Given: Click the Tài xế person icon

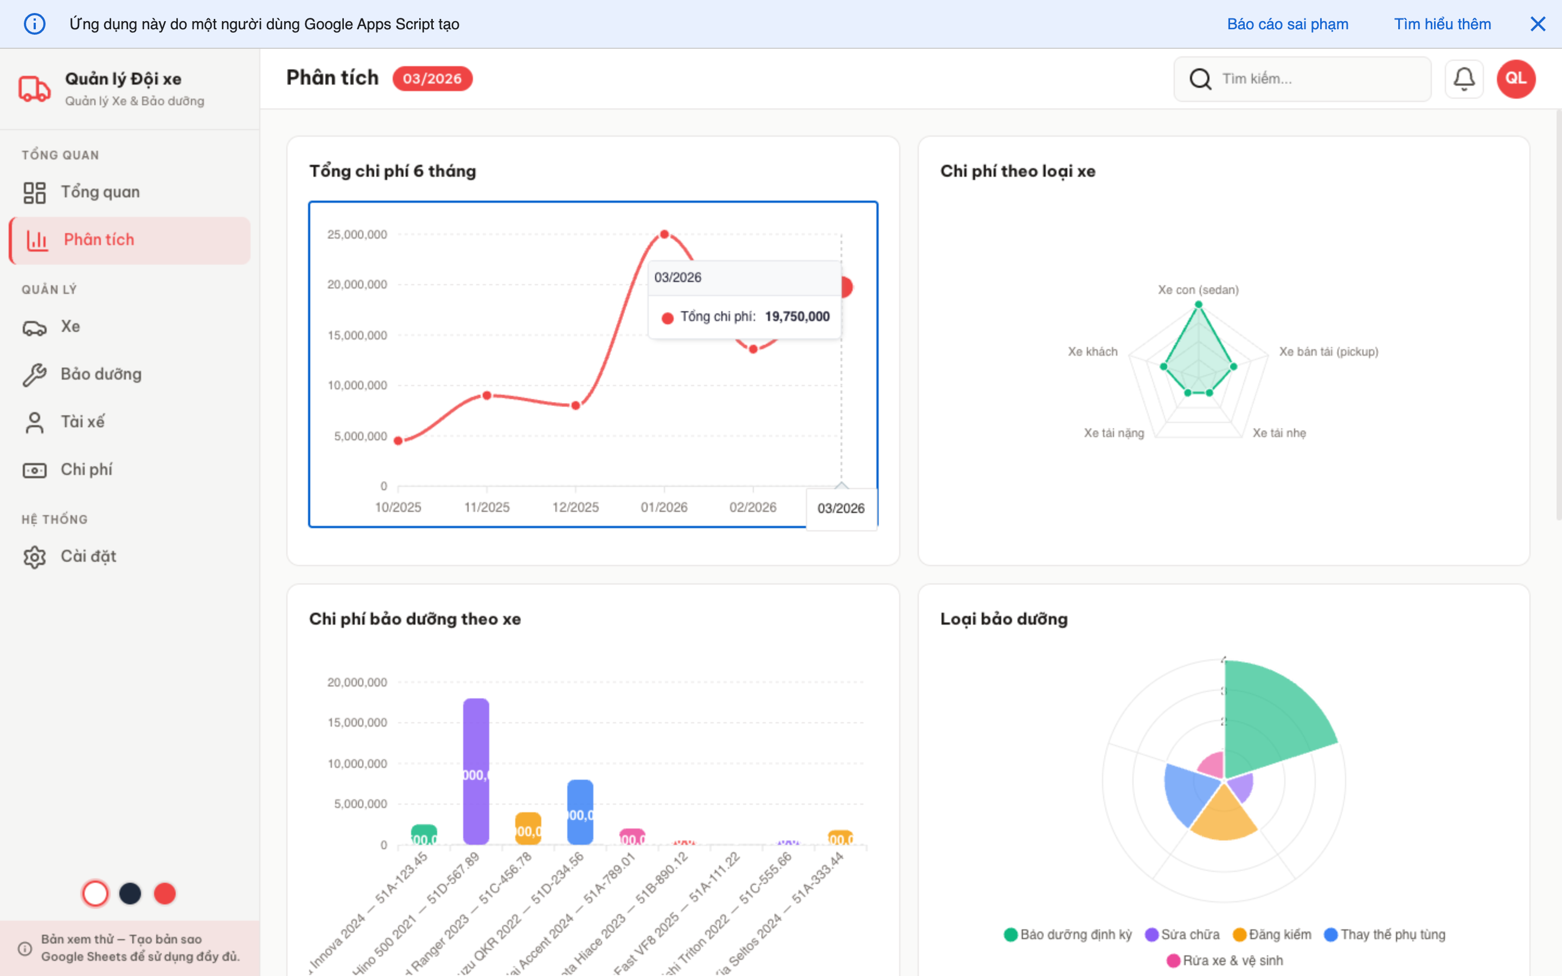Looking at the screenshot, I should click(34, 422).
